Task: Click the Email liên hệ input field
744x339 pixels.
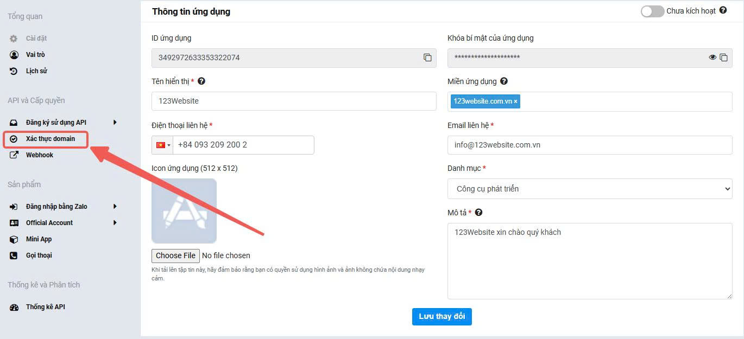Action: (x=590, y=145)
